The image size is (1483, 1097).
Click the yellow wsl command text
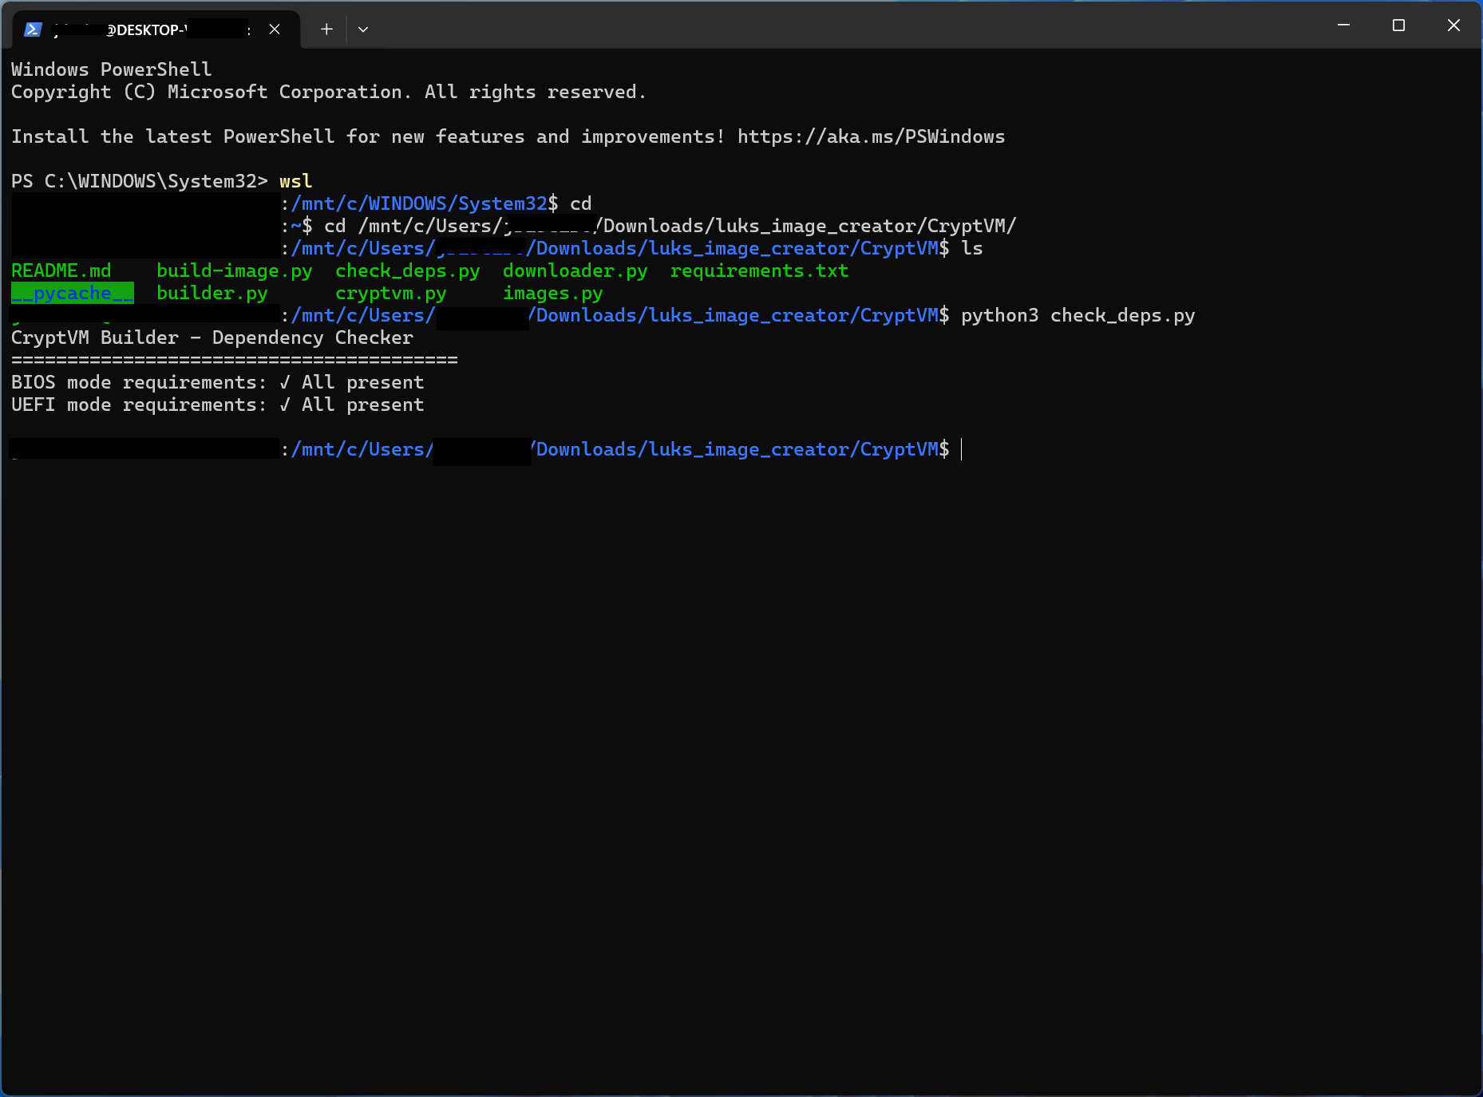click(295, 181)
